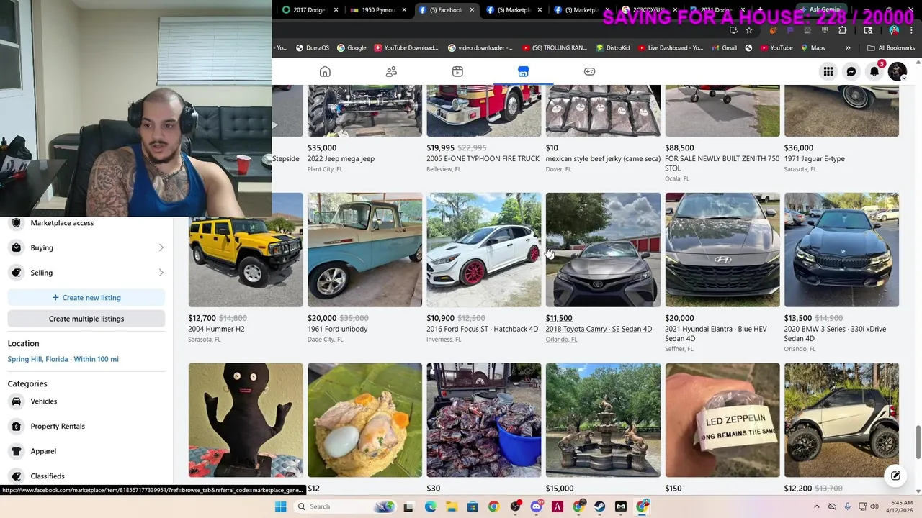922x518 pixels.
Task: Open 2018 Toyota Camry SE Sedan link
Action: (599, 329)
